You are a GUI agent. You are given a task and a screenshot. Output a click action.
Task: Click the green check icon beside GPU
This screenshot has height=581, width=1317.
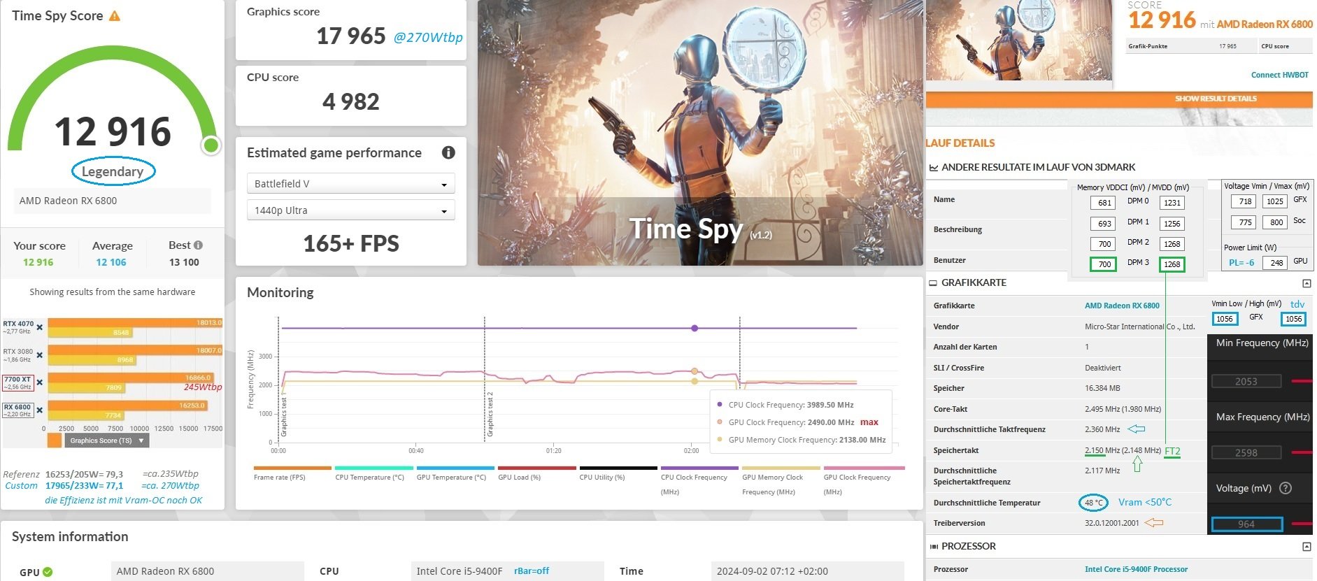click(x=48, y=572)
